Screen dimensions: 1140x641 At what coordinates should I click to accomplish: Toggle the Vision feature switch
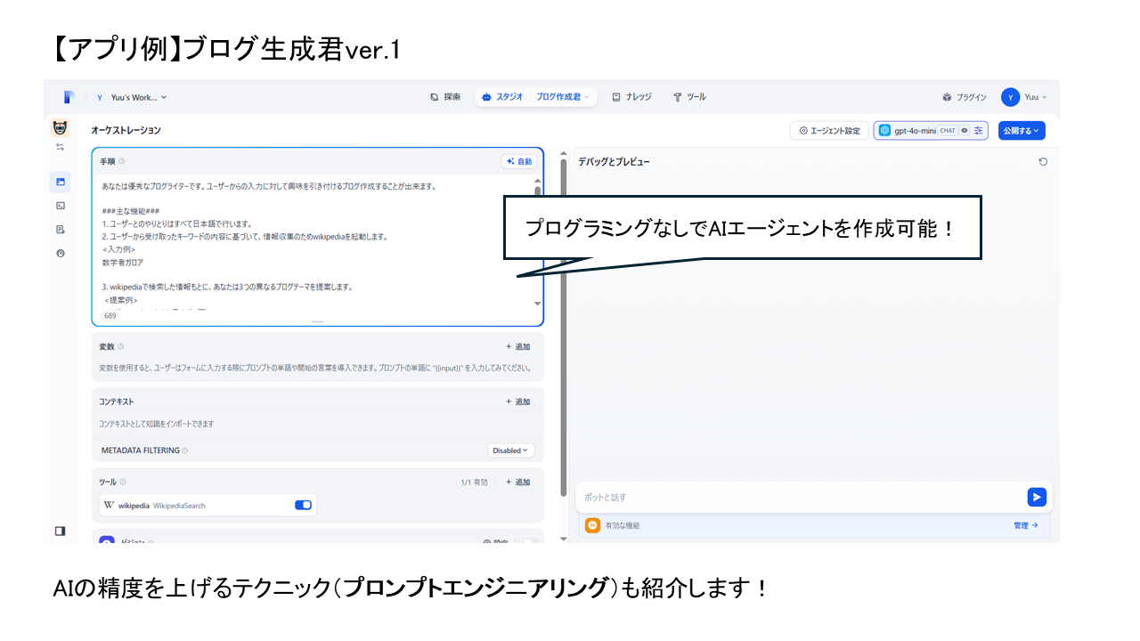pyautogui.click(x=529, y=541)
